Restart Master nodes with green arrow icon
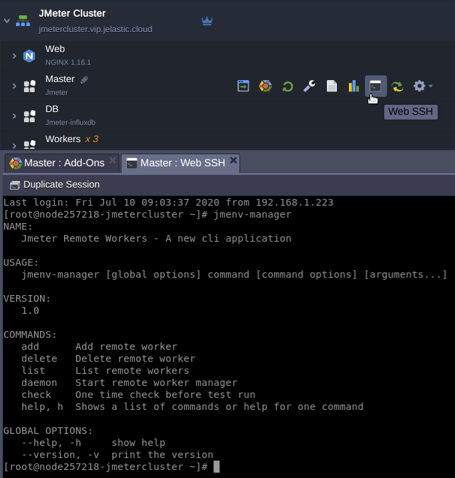The image size is (455, 478). 288,86
